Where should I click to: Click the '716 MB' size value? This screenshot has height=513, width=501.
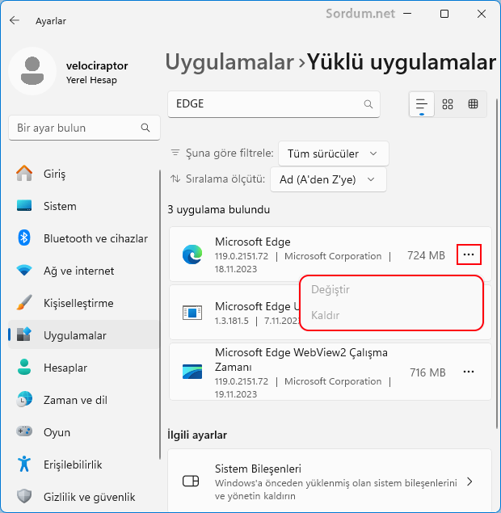(x=427, y=372)
